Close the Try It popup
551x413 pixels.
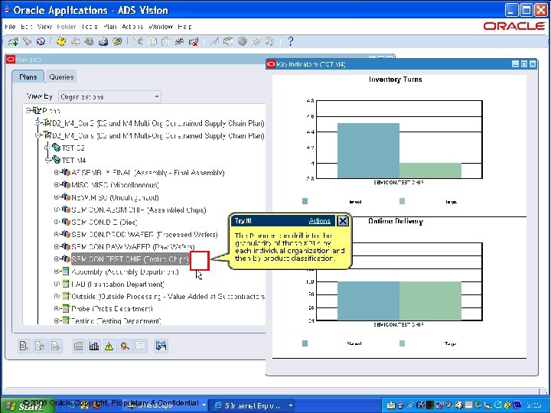[343, 221]
